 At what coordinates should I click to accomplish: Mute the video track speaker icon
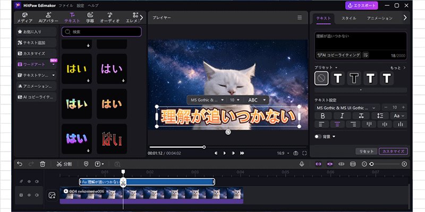pyautogui.click(x=37, y=195)
